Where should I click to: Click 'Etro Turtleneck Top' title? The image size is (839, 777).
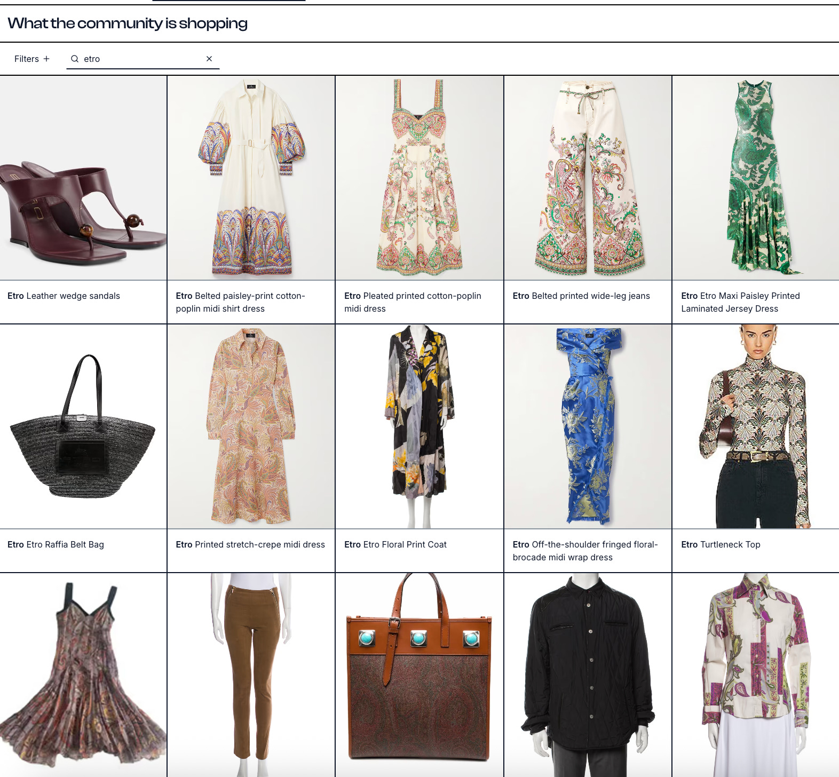pos(721,544)
